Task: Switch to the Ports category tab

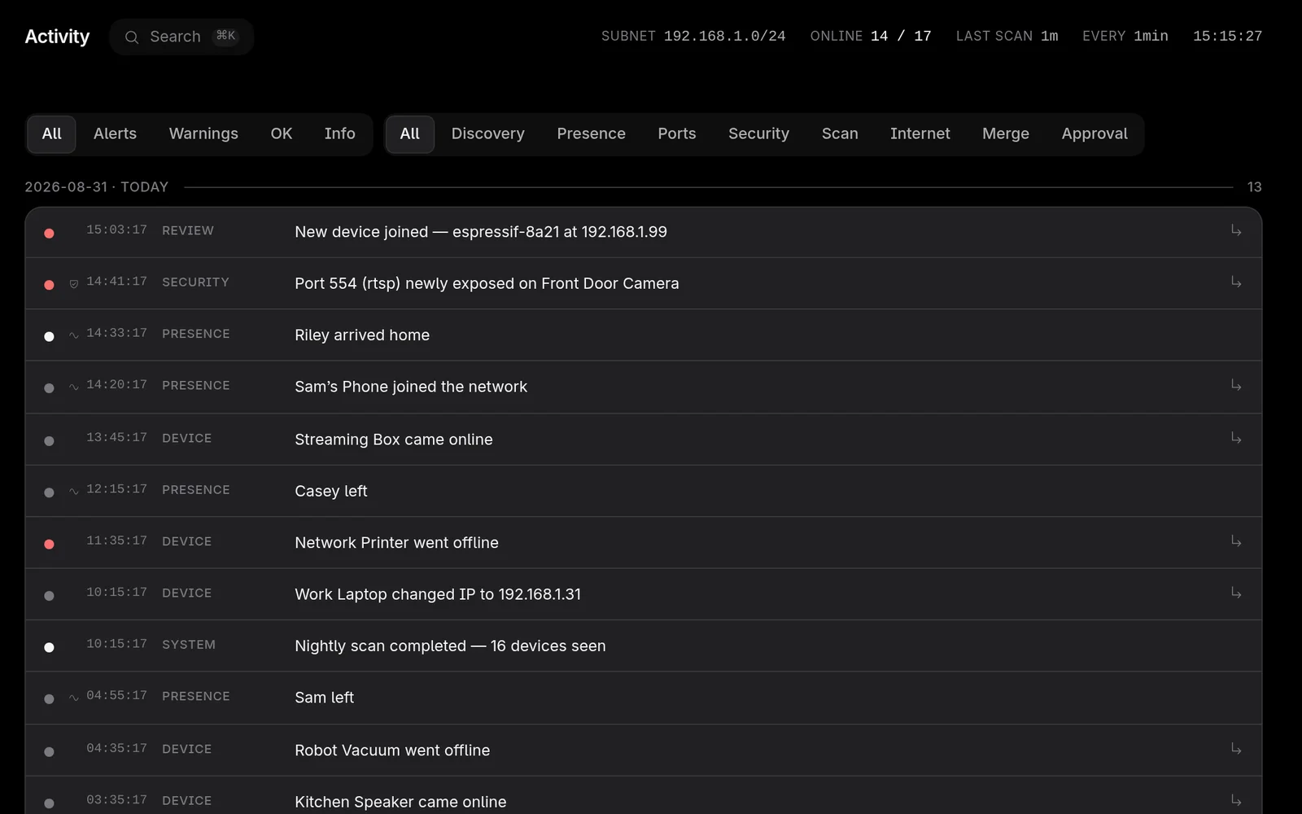Action: click(677, 134)
